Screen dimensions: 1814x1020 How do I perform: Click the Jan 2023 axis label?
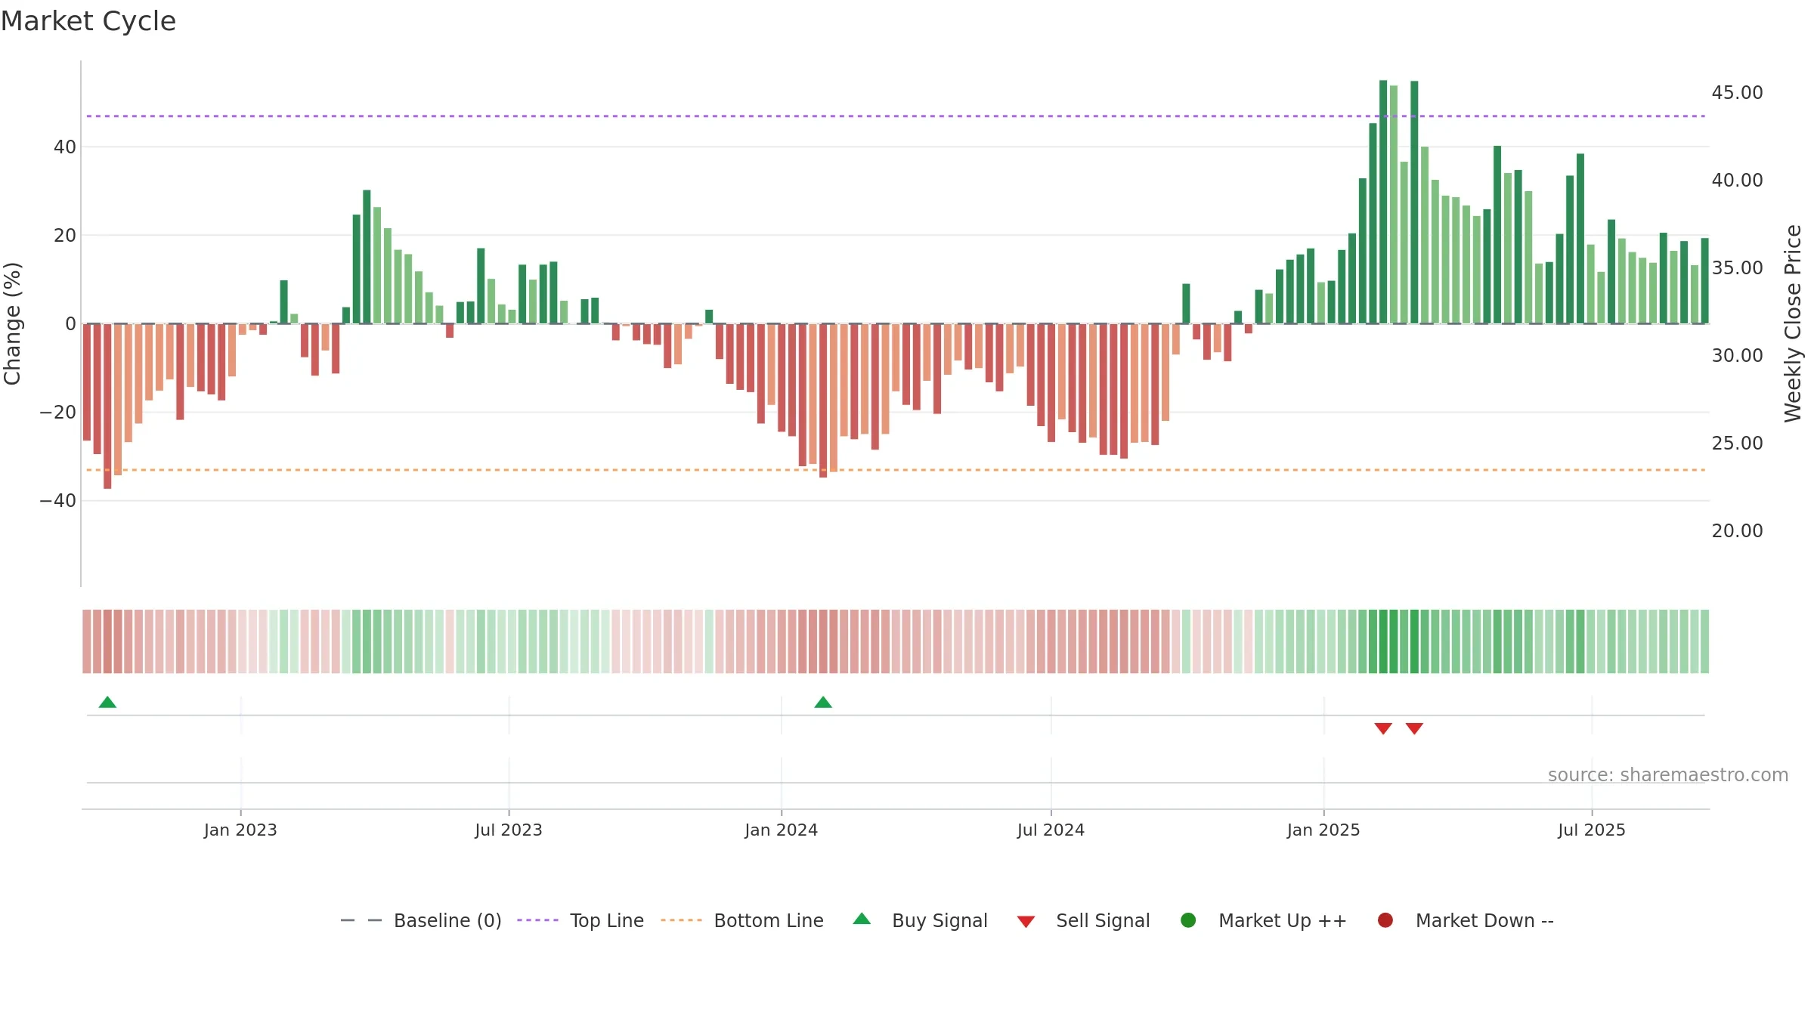240,830
